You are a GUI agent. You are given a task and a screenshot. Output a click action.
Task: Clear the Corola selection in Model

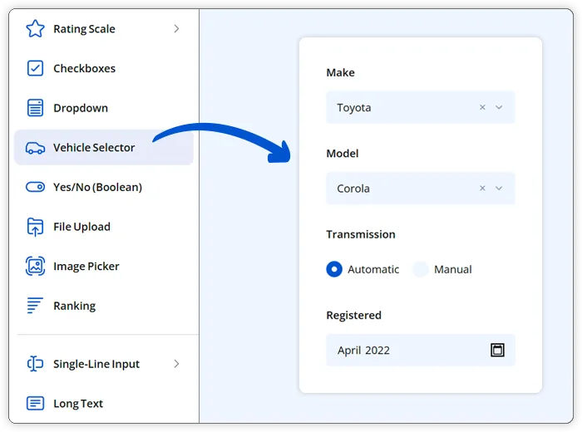(x=482, y=189)
